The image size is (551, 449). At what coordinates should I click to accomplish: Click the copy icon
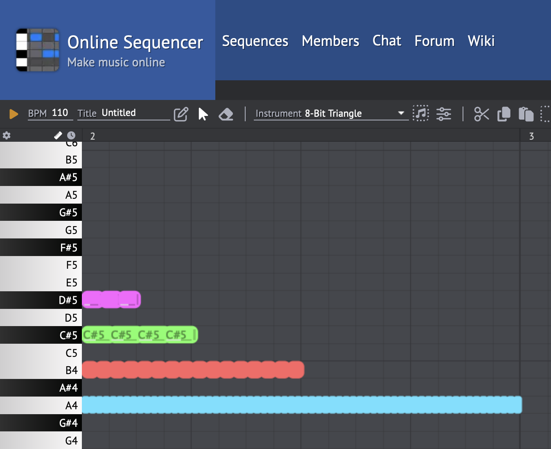click(504, 114)
